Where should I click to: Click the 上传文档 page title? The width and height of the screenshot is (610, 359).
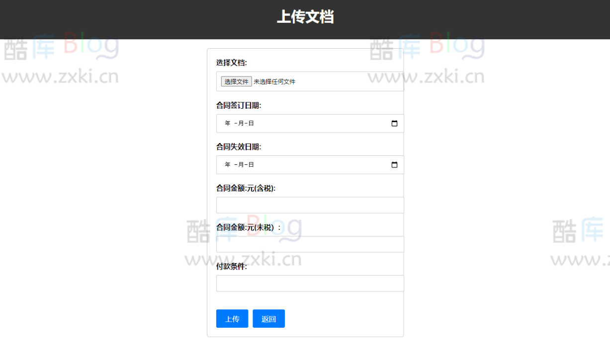point(305,17)
